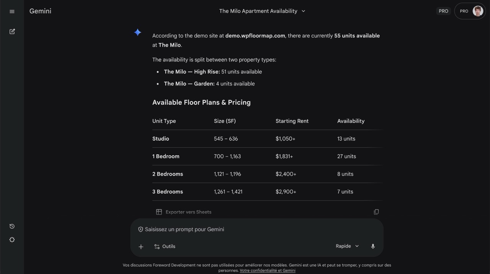Select the PRO badge in header
The height and width of the screenshot is (274, 490).
(443, 11)
